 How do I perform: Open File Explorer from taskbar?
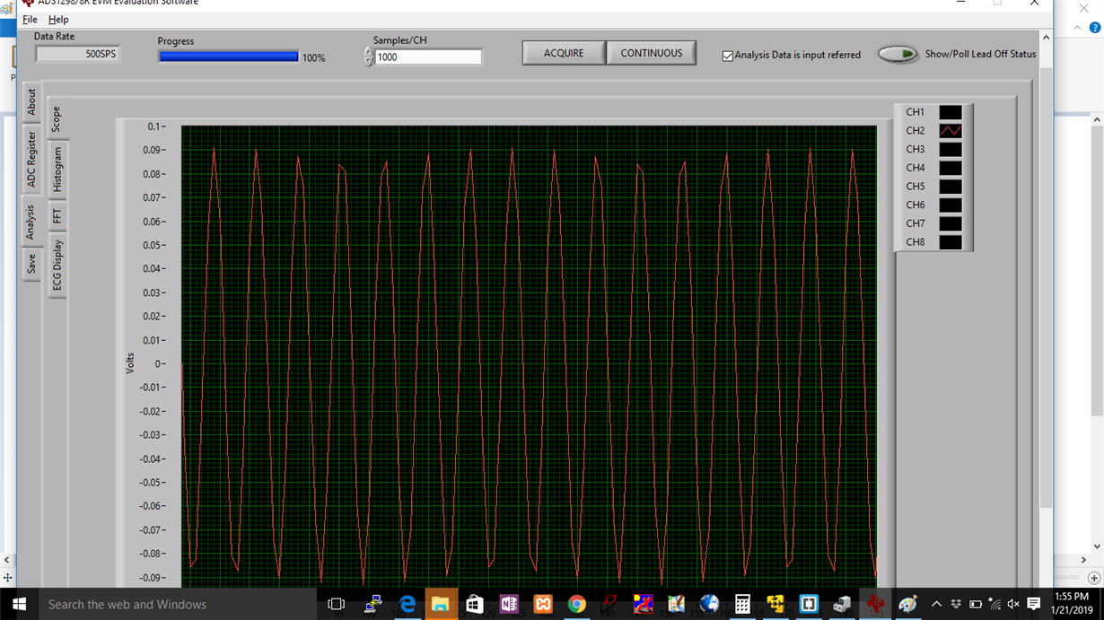click(x=441, y=605)
